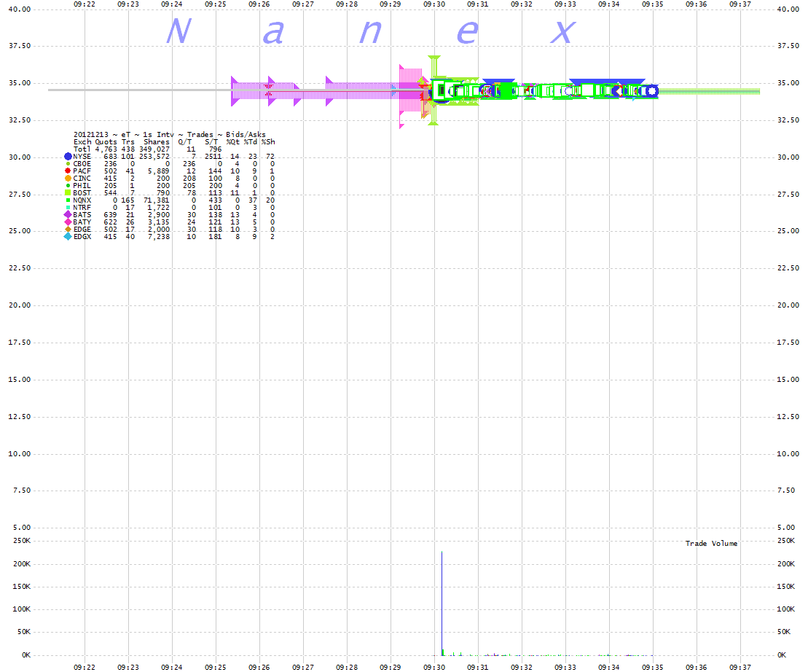808x672 pixels.
Task: Click 35.00 on the right price axis
Action: [x=788, y=83]
